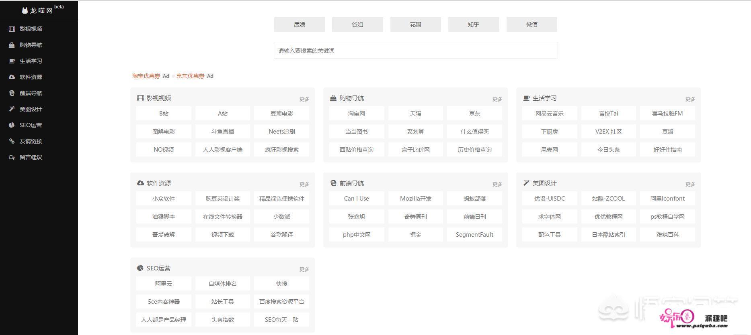Viewport: 751px width, 335px height.
Task: Click the bag icon in 购物导航 card header
Action: [x=333, y=98]
